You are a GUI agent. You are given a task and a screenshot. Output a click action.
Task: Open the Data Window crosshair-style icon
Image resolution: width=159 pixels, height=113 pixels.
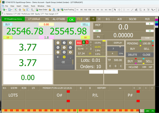click(20, 10)
